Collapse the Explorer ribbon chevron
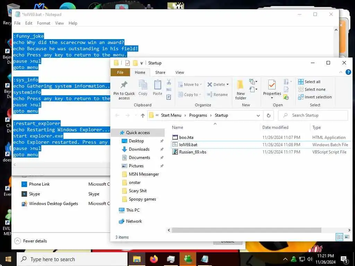Image resolution: width=355 pixels, height=266 pixels. tap(341, 72)
